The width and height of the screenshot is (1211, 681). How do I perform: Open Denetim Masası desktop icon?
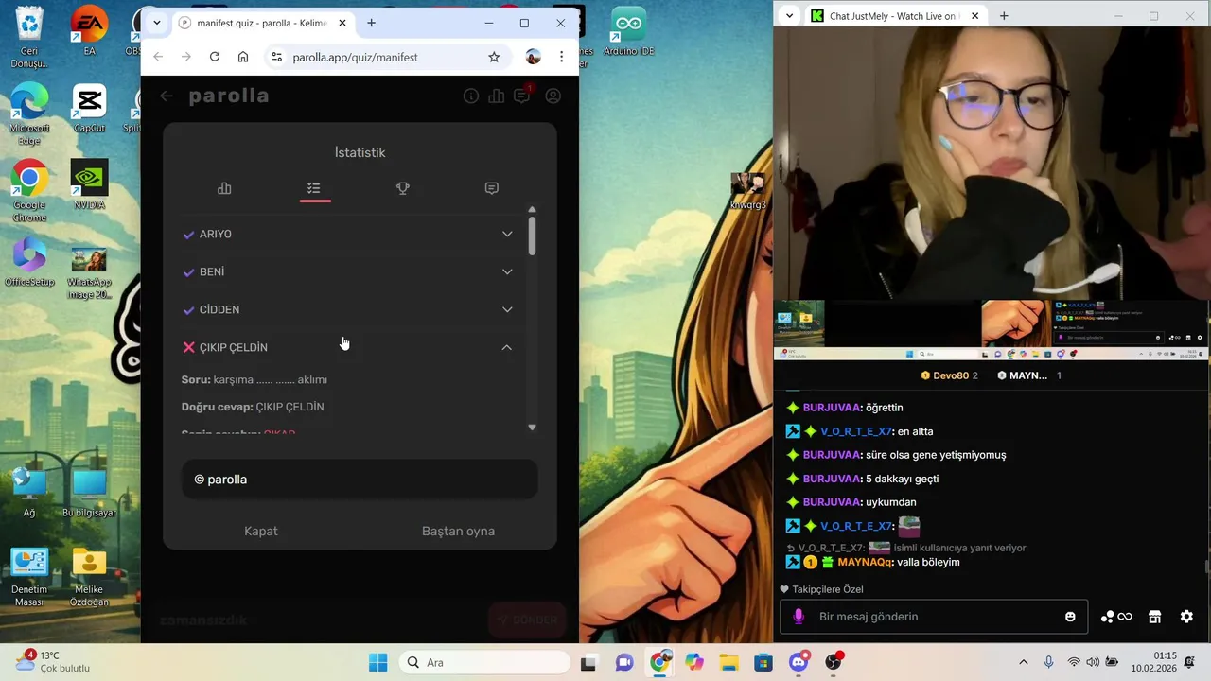tap(29, 577)
